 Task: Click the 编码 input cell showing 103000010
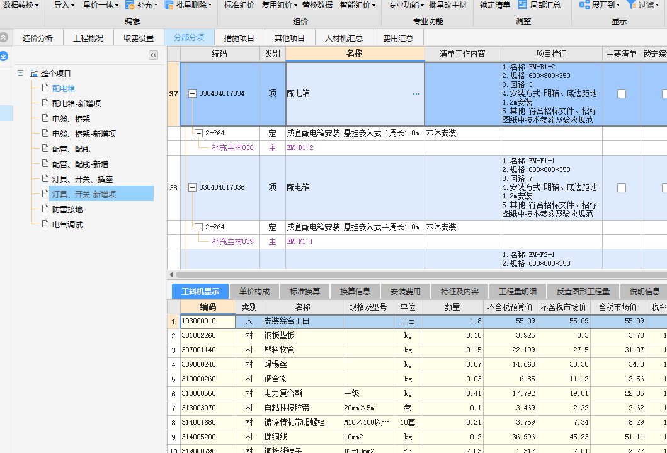(208, 321)
